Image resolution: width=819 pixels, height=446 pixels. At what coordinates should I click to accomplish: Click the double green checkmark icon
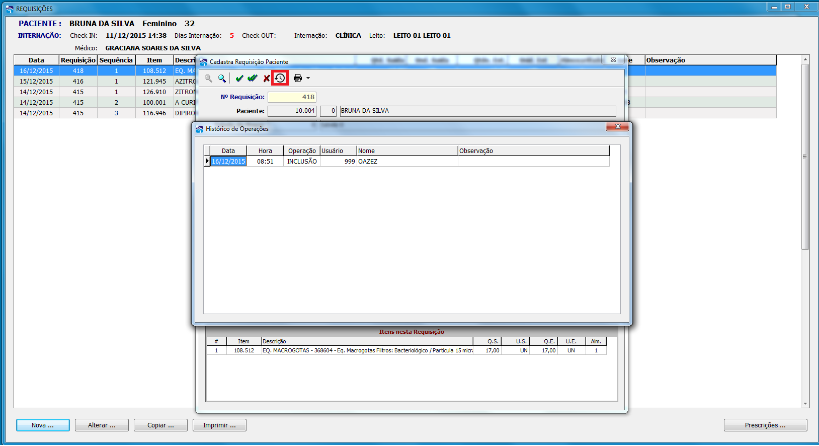coord(253,78)
